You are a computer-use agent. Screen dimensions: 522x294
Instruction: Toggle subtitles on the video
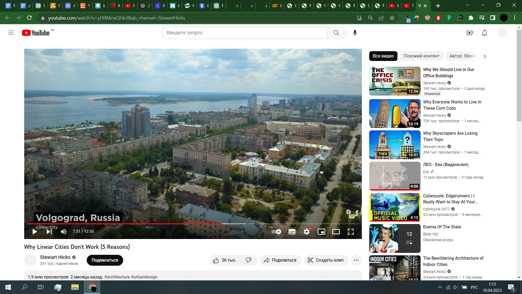coord(292,232)
